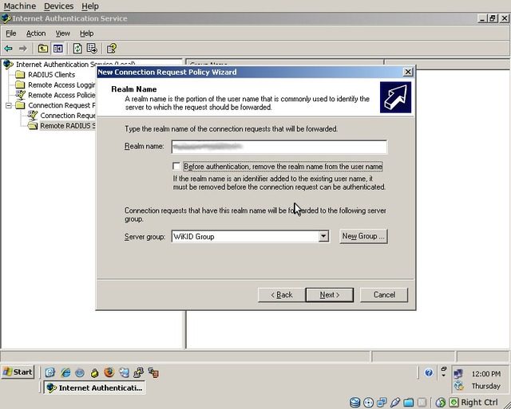This screenshot has width=511, height=409.
Task: Enable removing realm name before authentication
Action: [x=176, y=166]
